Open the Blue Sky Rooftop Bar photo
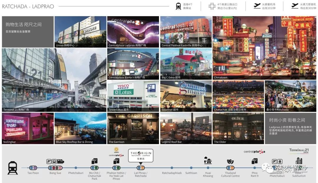Screen dimensions: 318x183 coord(80,128)
